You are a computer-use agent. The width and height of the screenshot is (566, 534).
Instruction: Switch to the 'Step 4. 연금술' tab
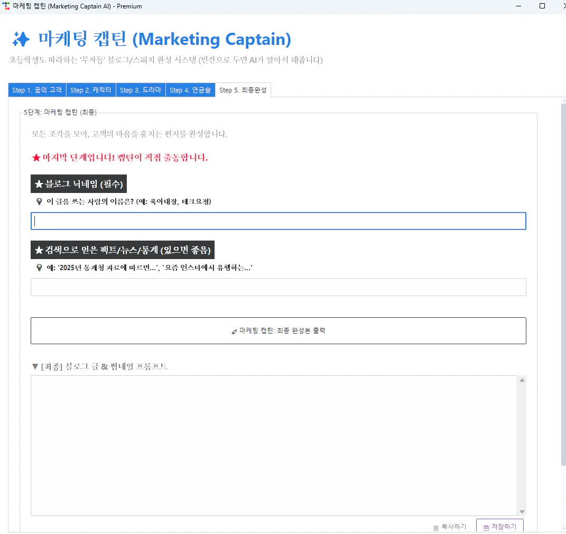(190, 90)
